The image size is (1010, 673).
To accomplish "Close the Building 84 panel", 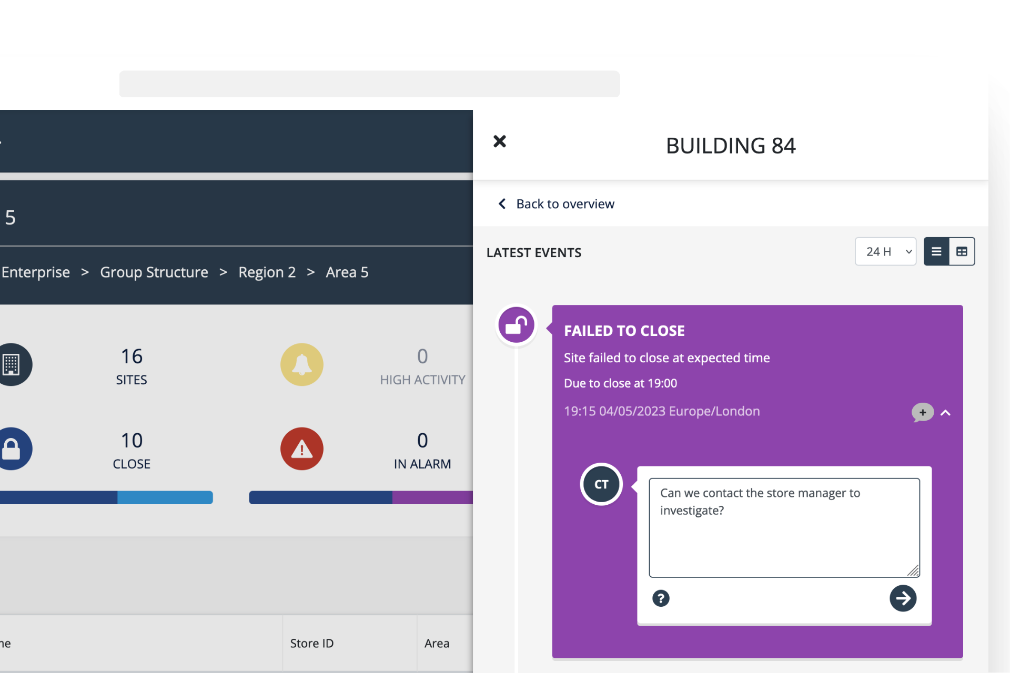I will tap(499, 141).
